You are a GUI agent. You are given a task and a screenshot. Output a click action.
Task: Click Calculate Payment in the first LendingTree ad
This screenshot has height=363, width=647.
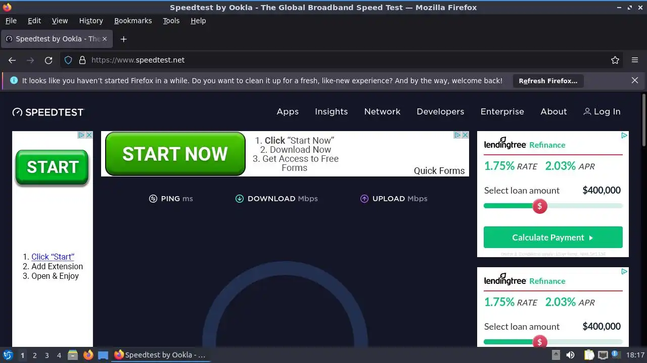[553, 237]
